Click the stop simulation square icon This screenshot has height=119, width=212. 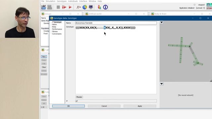point(58,7)
